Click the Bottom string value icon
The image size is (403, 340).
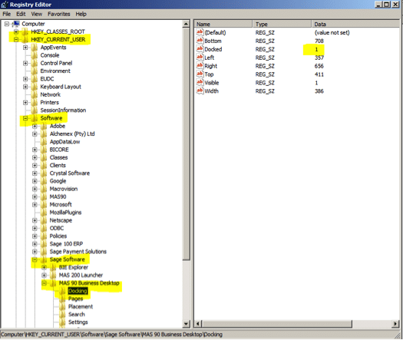(200, 41)
